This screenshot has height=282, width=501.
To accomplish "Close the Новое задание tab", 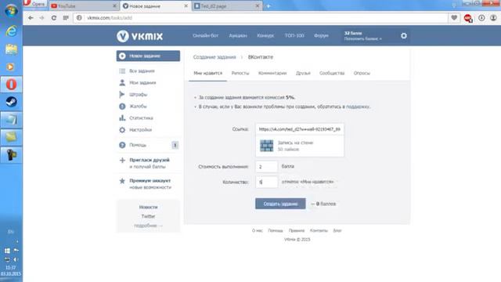I will coord(186,6).
